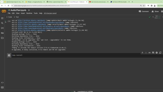Switch to GitHub openai/whisper tab
Screen dimensions: 163x92
coord(56,2)
